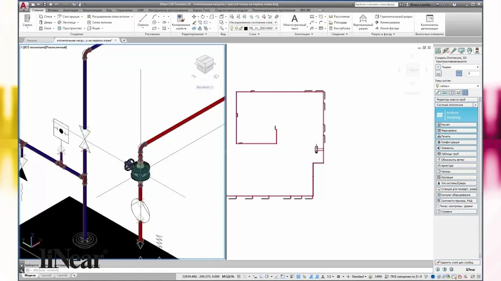The height and width of the screenshot is (281, 501).
Task: Click the Сервис tools icon
Action: [27, 21]
